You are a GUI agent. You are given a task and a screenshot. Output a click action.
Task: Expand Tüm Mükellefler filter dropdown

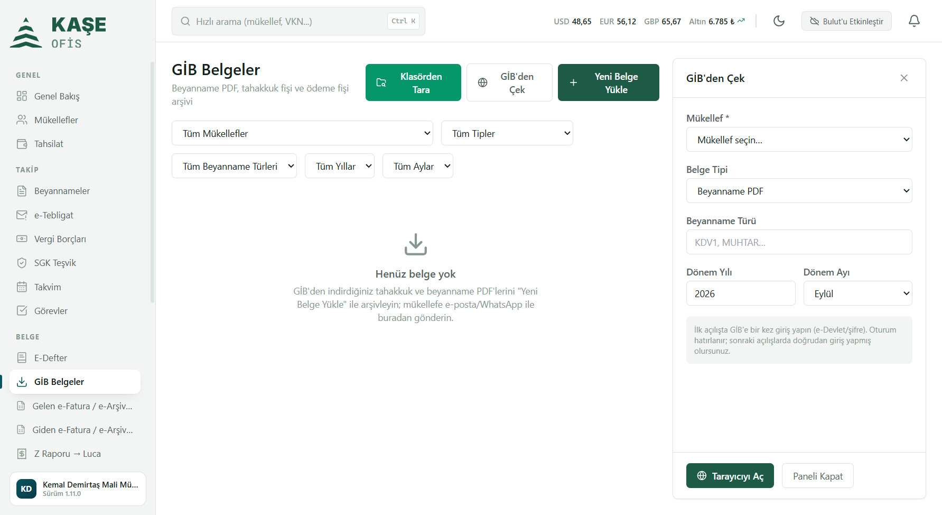pos(302,133)
